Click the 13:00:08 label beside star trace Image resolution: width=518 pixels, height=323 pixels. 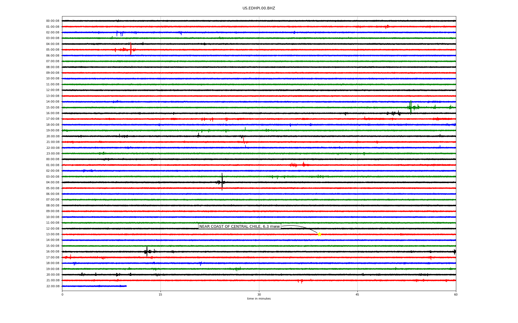[x=53, y=234]
